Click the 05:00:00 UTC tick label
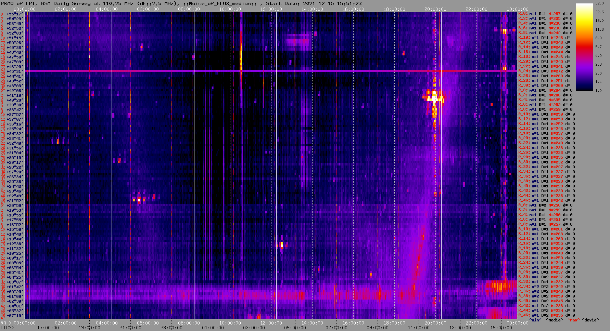 295,328
